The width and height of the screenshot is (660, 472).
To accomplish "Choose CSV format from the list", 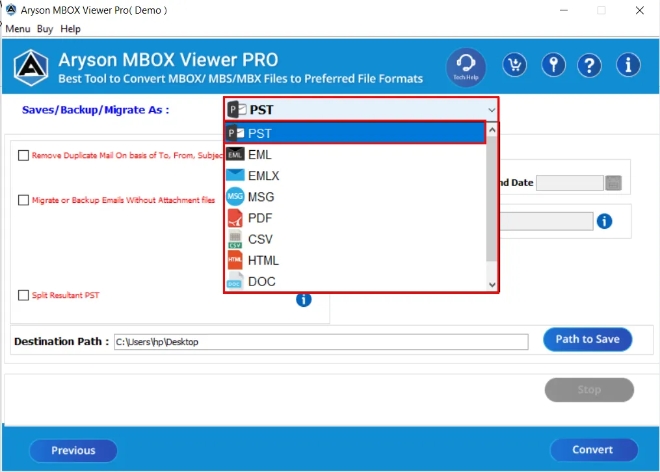I will tap(356, 239).
